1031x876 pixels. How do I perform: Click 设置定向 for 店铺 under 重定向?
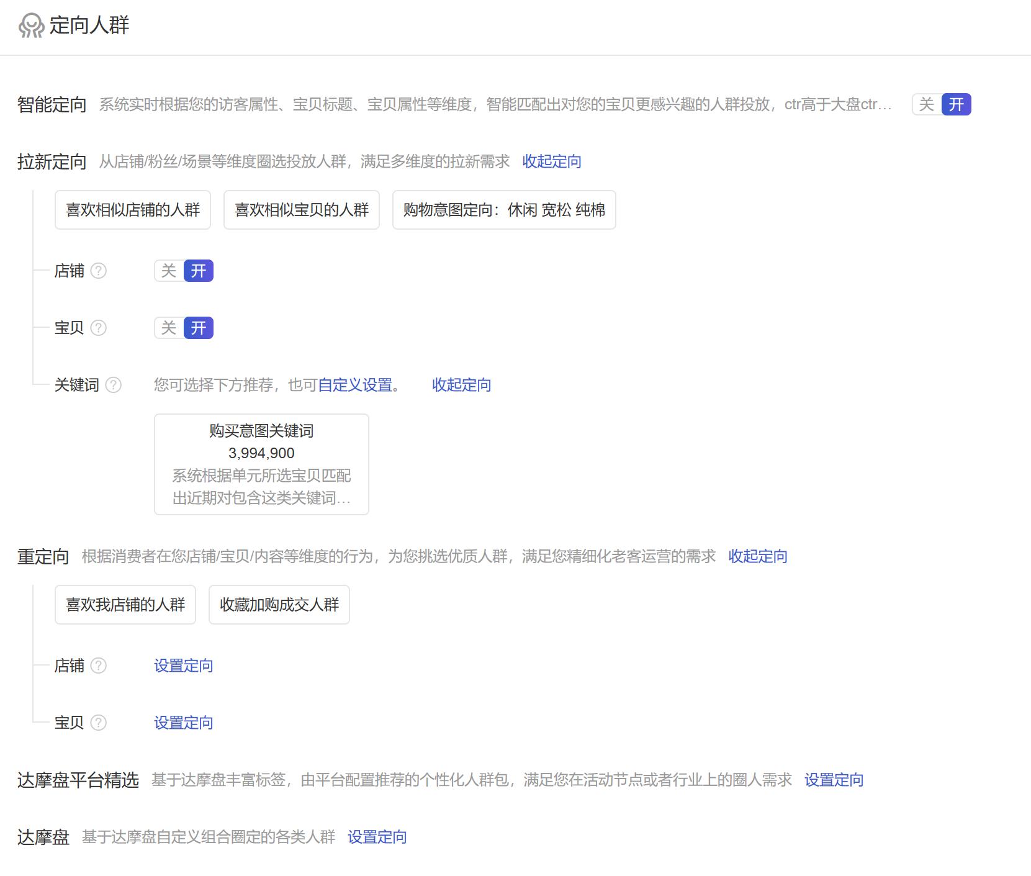point(183,666)
